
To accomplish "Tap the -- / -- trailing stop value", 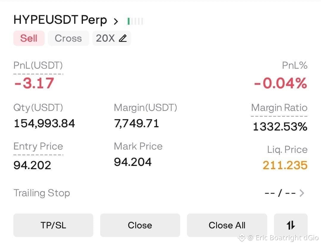I will [x=280, y=193].
